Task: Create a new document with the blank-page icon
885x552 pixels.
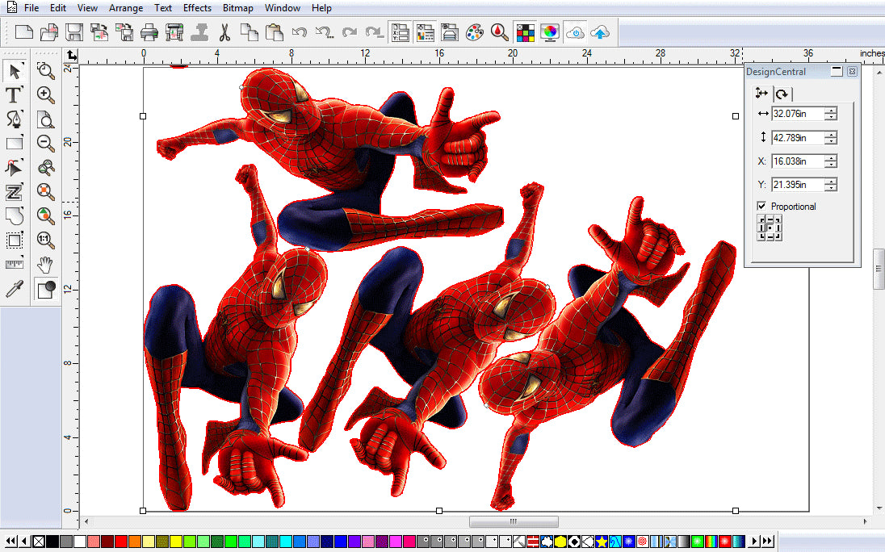Action: pyautogui.click(x=23, y=32)
